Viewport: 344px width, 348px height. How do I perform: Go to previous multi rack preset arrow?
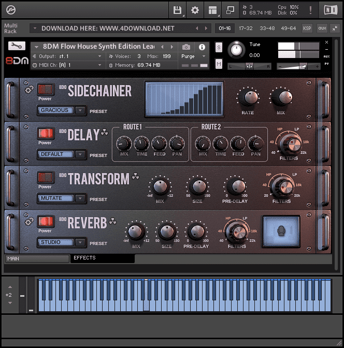(197, 28)
